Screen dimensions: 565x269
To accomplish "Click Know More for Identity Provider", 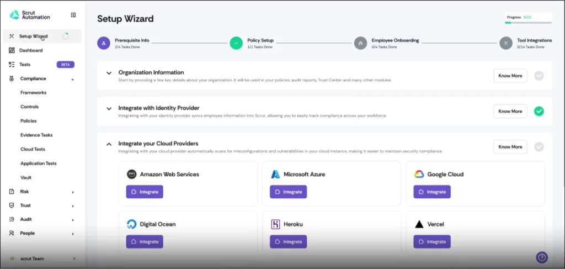I will tap(510, 112).
